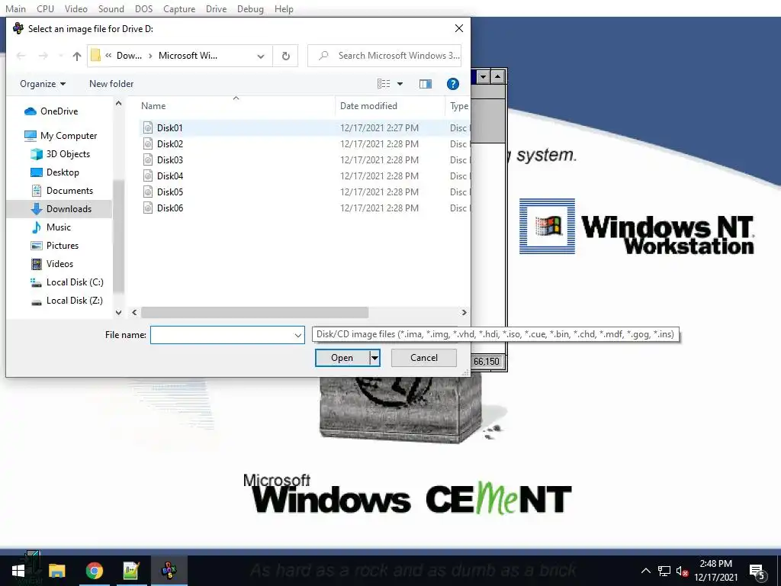781x586 pixels.
Task: Refresh the current folder view
Action: [x=286, y=56]
